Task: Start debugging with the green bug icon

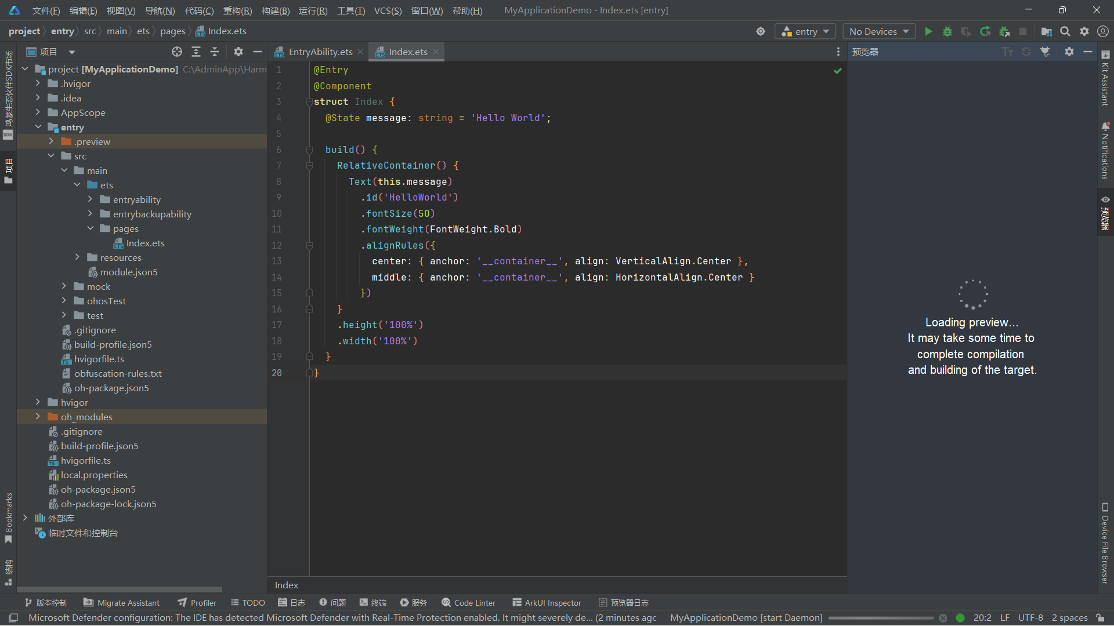Action: [x=947, y=31]
